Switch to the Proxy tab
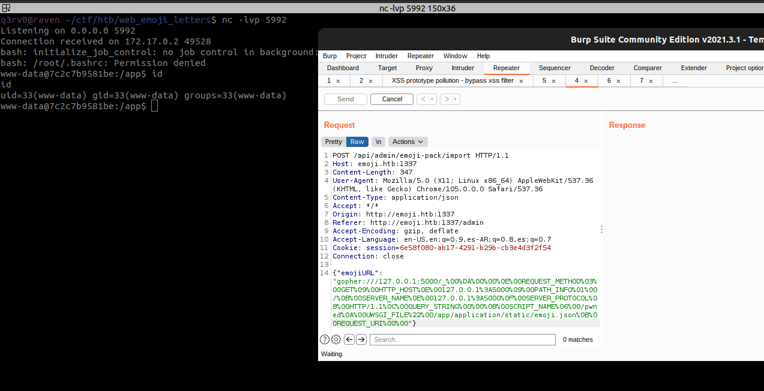 pos(424,68)
